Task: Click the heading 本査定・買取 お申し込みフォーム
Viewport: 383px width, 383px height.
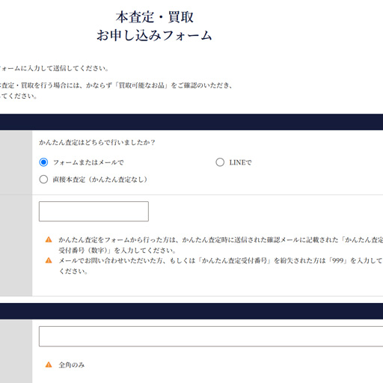Action: [x=154, y=26]
